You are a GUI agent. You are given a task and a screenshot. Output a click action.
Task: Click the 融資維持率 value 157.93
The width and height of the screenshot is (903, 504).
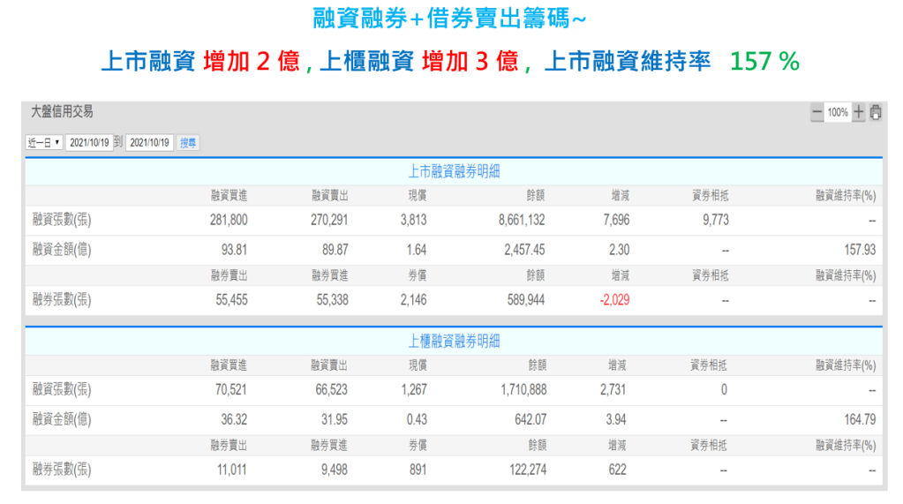(859, 251)
